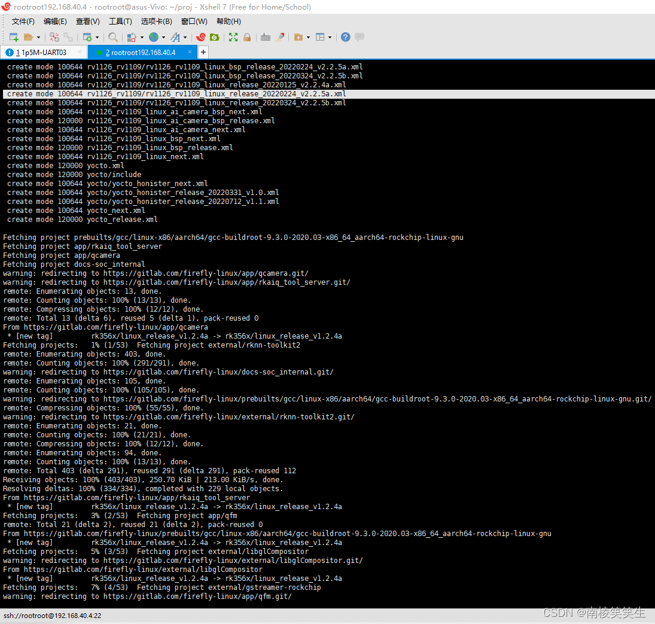Open the 窗口(W) menu
This screenshot has width=655, height=624.
pyautogui.click(x=194, y=22)
